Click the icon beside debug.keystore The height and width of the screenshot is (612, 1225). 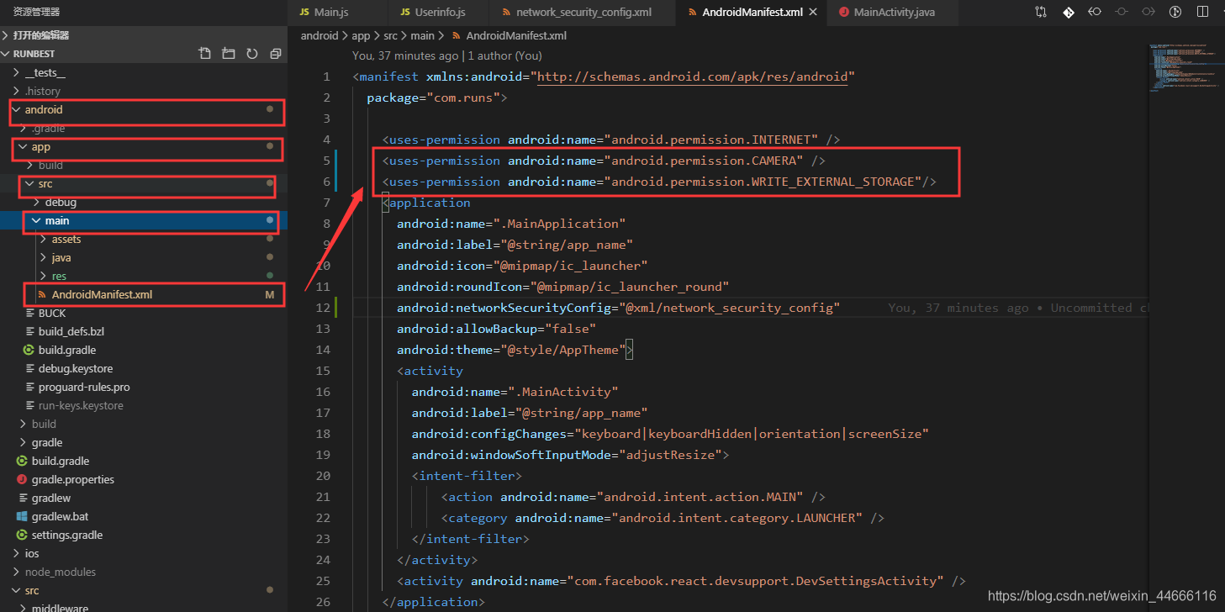29,368
